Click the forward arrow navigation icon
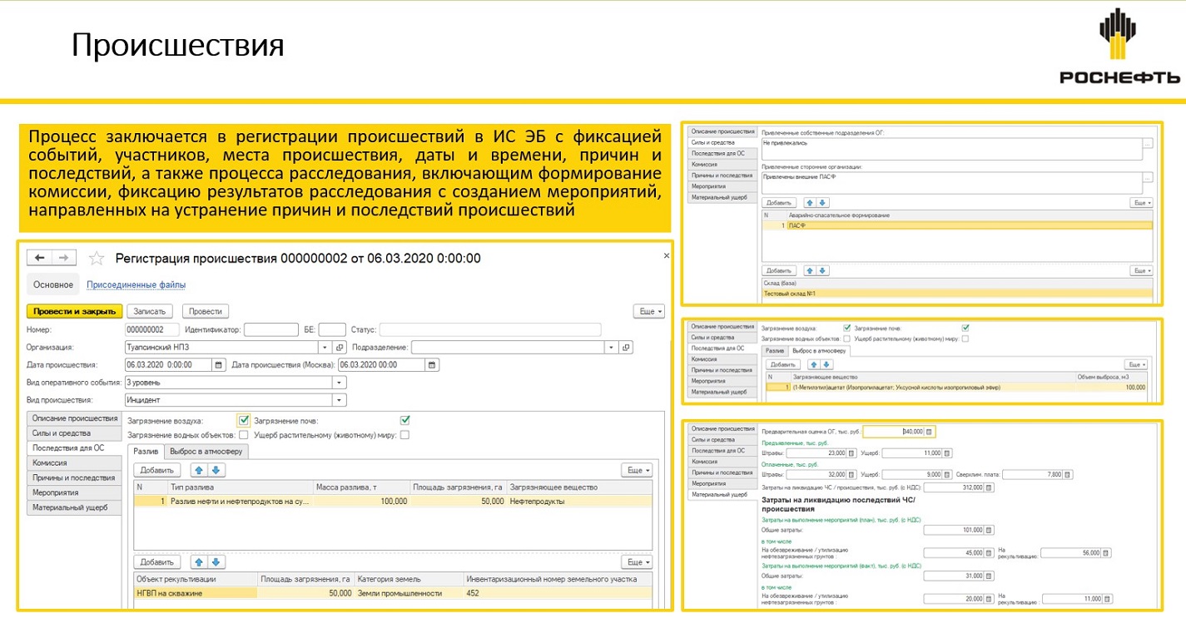This screenshot has height=618, width=1186. point(65,258)
